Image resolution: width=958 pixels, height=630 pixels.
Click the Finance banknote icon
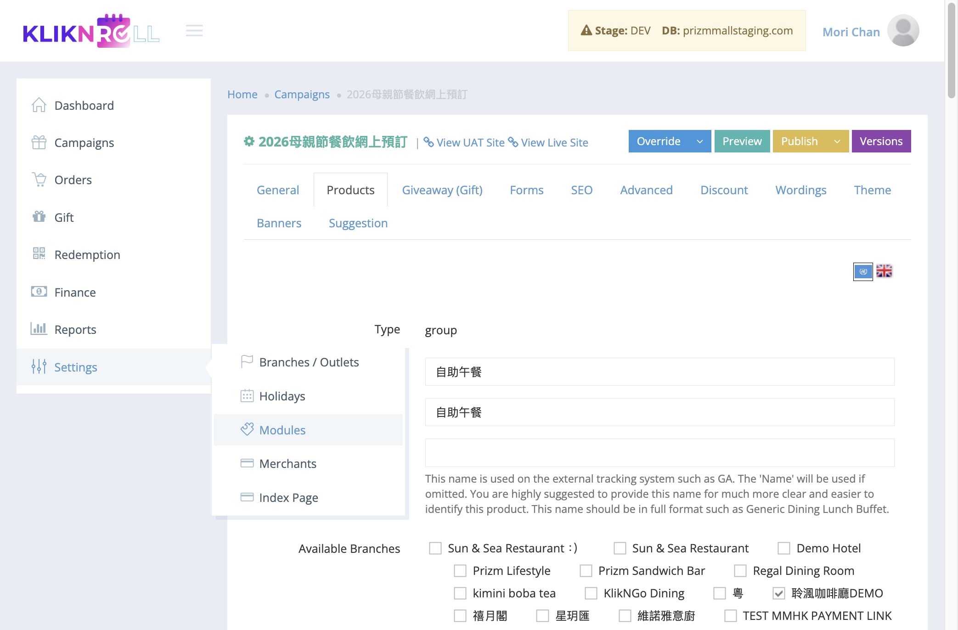point(39,292)
